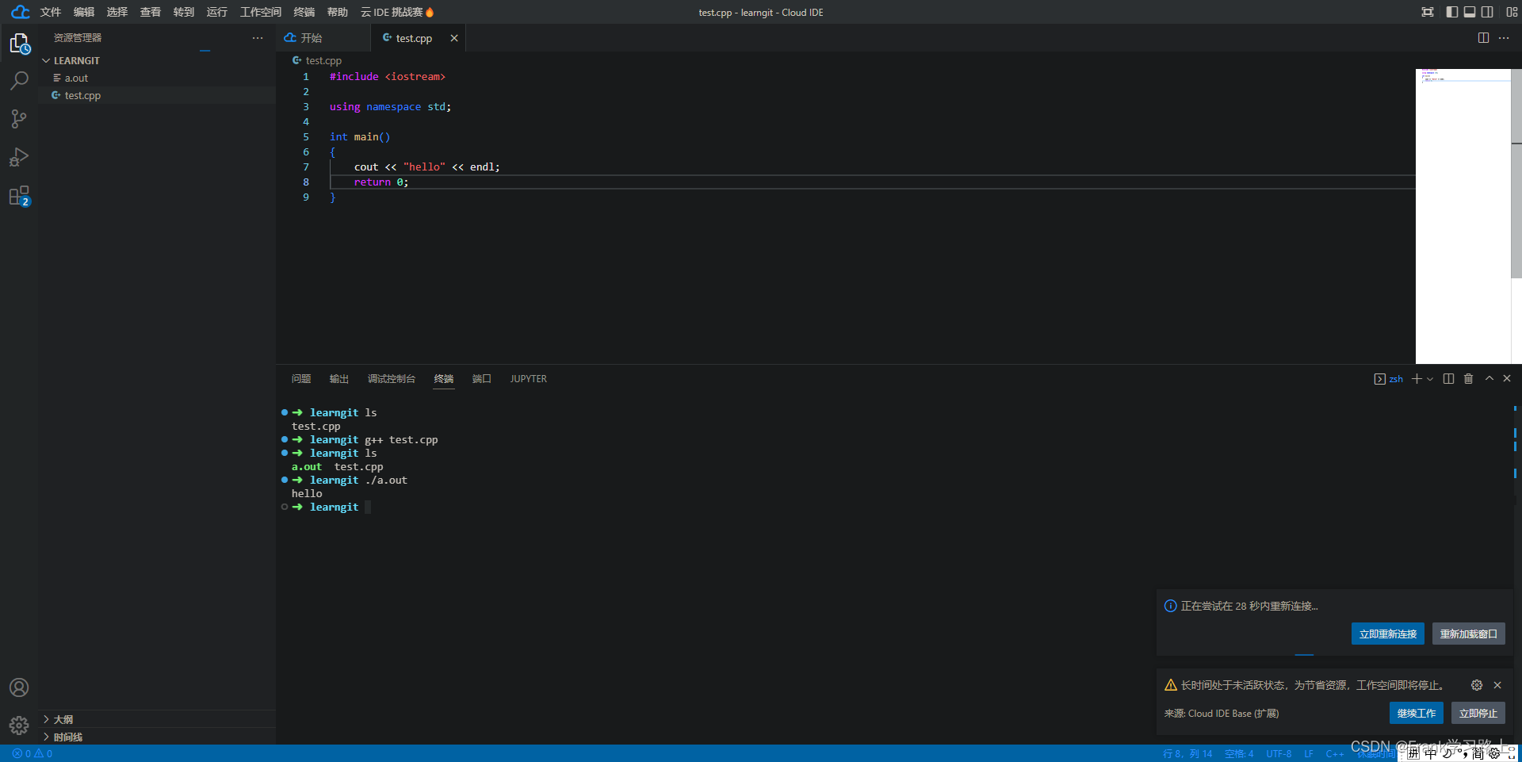The width and height of the screenshot is (1522, 762).
Task: Click 行 8, 列 14 cursor position
Action: (1187, 753)
